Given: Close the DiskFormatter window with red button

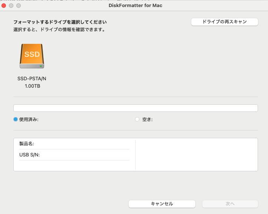Looking at the screenshot, I should pyautogui.click(x=4, y=6).
